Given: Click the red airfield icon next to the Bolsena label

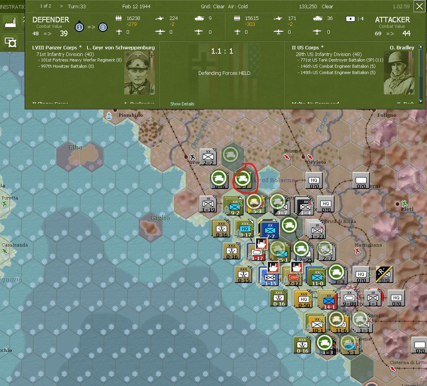Looking at the screenshot, I should tap(287, 157).
